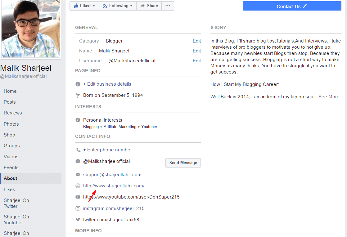Open the Liked dropdown arrow
Image resolution: width=347 pixels, height=237 pixels.
(x=94, y=6)
